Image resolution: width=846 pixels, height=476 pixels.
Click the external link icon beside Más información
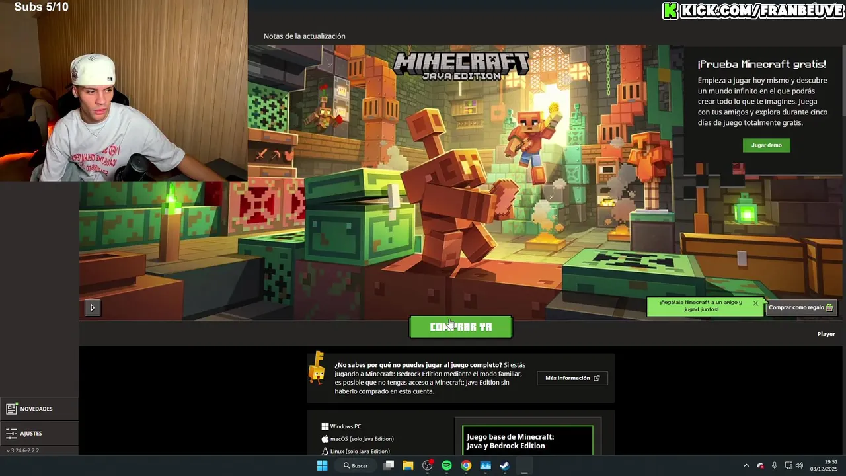click(x=597, y=378)
